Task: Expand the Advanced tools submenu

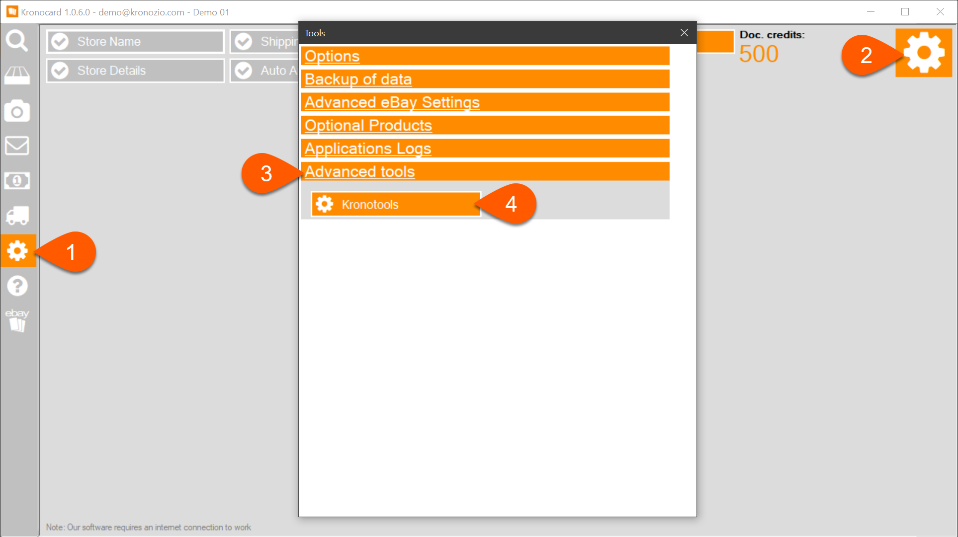Action: coord(358,171)
